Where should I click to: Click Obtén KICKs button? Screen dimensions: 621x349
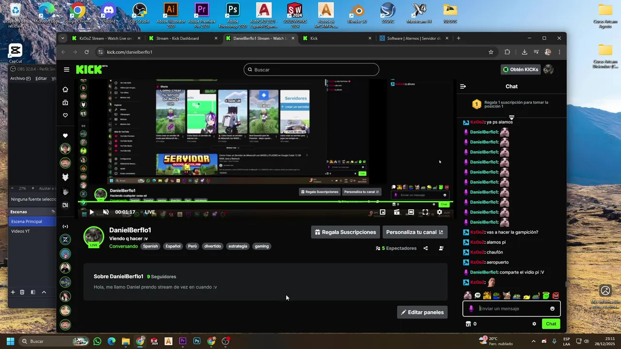[521, 69]
